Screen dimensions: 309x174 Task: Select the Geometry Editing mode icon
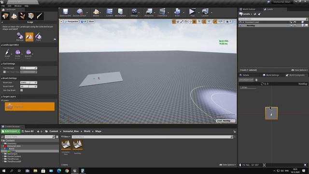[x=31, y=16]
